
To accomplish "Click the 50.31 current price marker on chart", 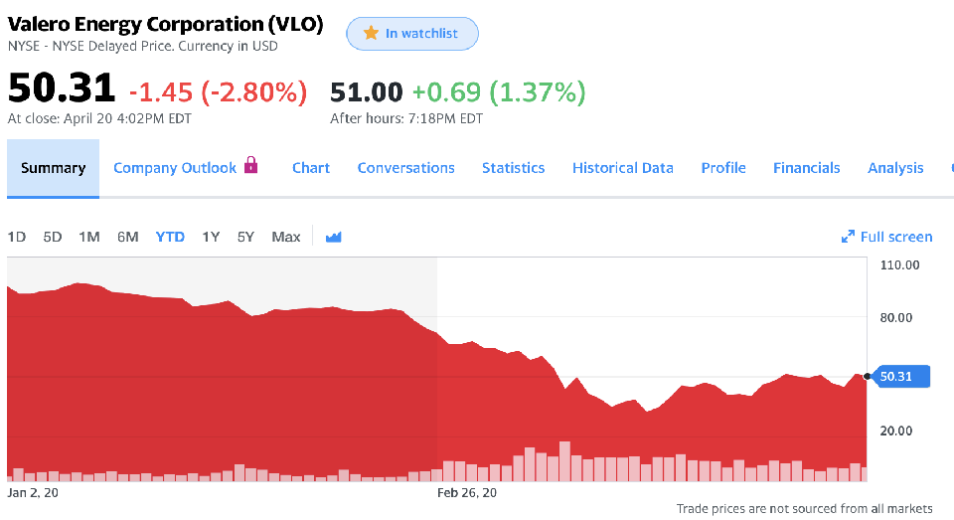I will [x=901, y=376].
